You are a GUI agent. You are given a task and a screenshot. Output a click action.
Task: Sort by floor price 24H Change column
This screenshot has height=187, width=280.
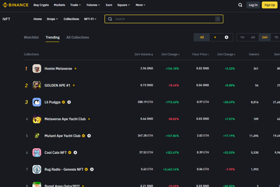point(226,54)
